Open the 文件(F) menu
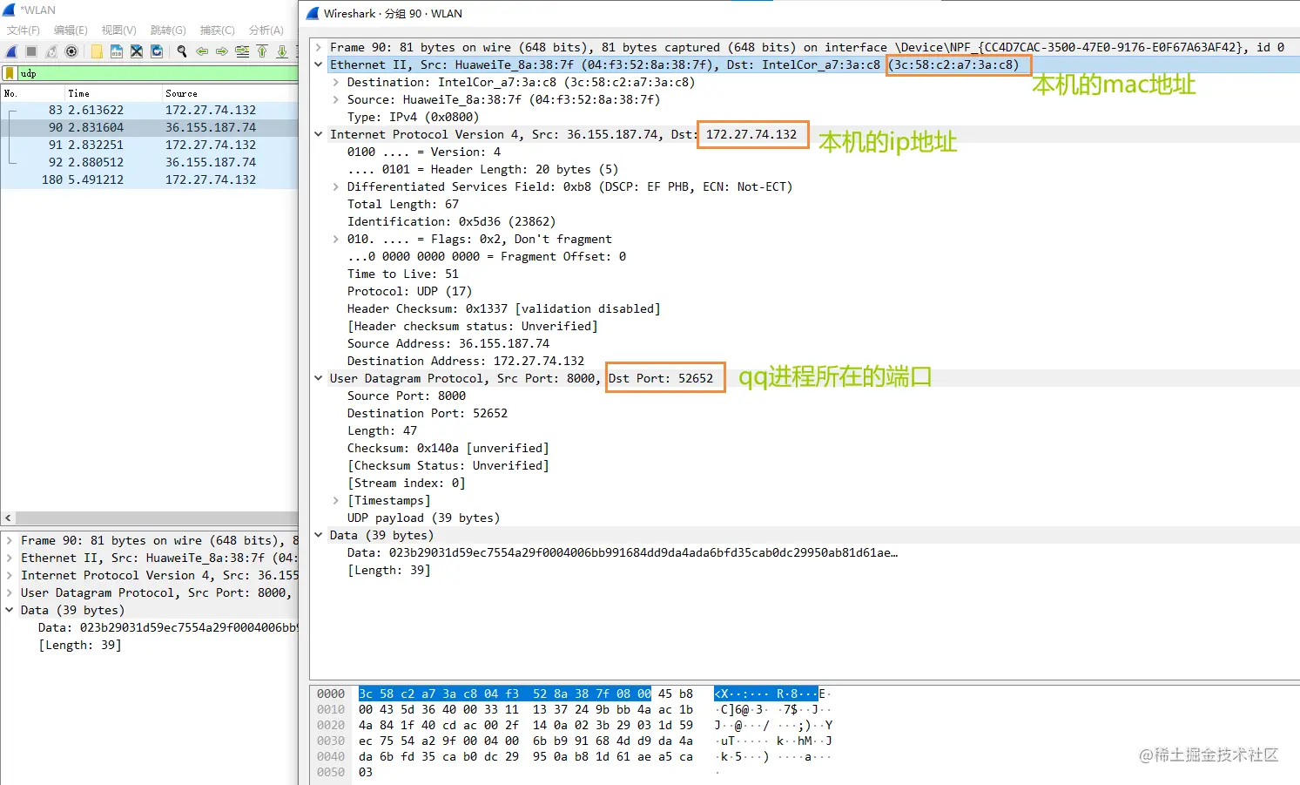1300x785 pixels. [24, 30]
